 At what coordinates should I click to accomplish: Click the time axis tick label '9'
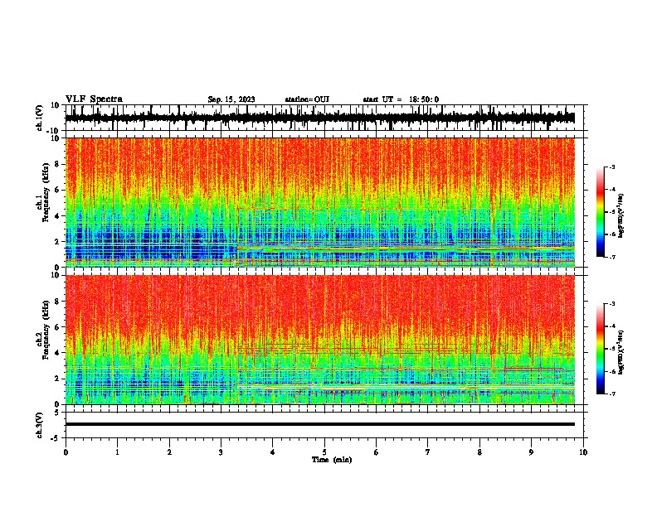pos(531,452)
